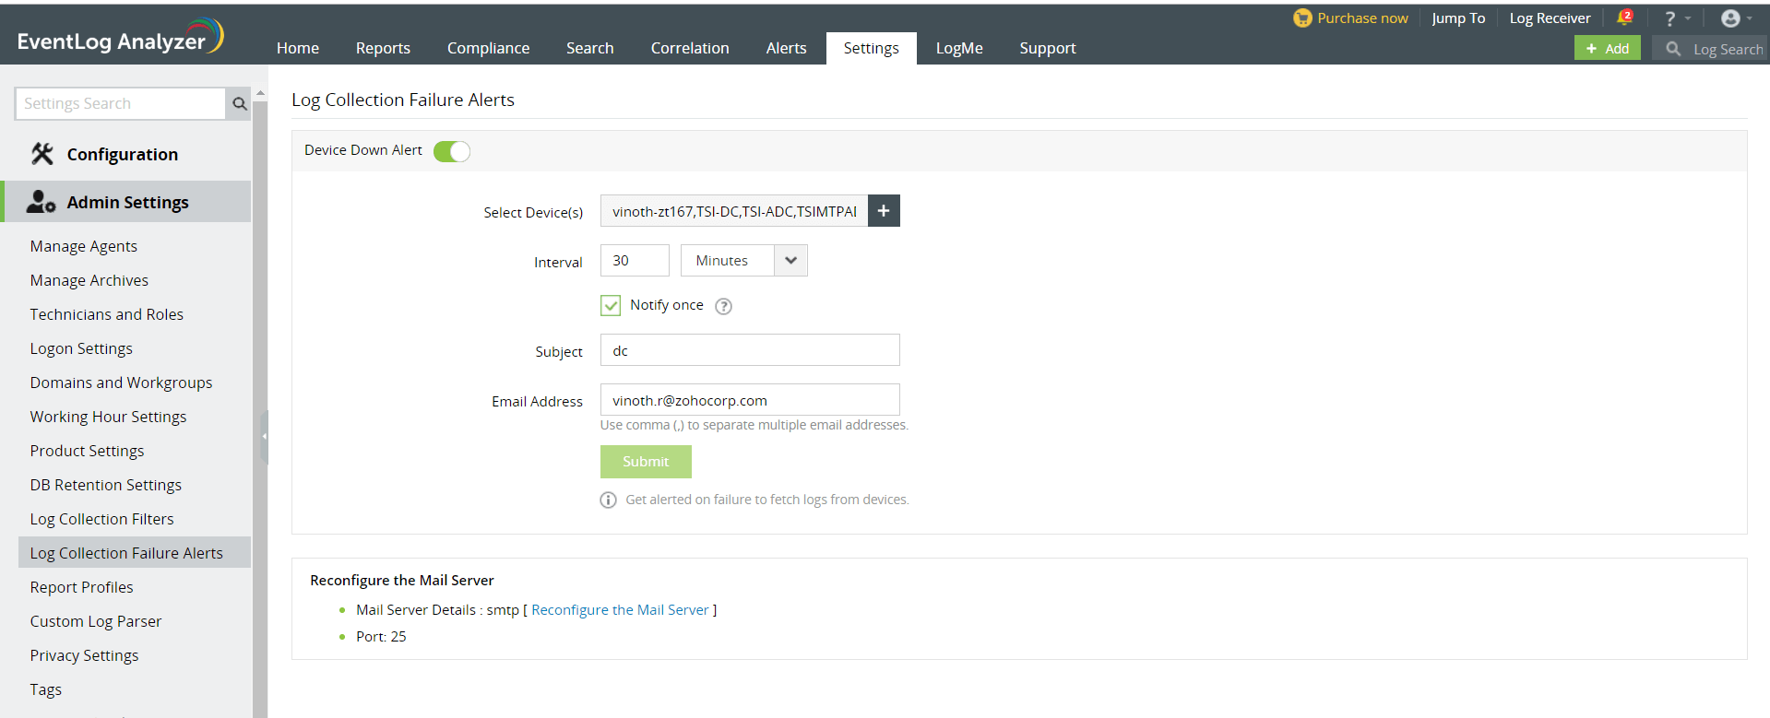This screenshot has width=1770, height=718.
Task: Click the Admin Settings user-gear icon
Action: tap(41, 202)
